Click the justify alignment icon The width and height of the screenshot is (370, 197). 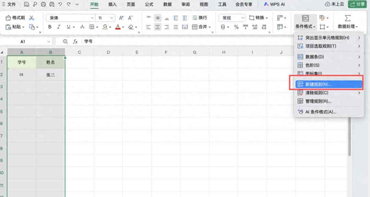[176, 27]
